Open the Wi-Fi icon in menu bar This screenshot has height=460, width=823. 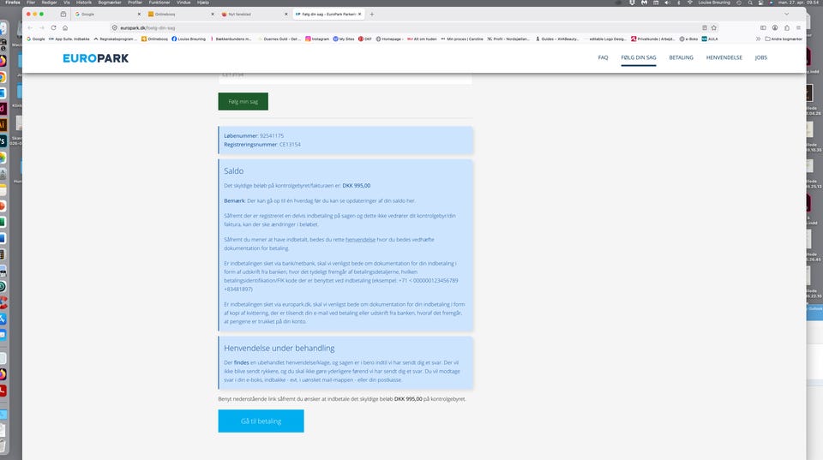[689, 3]
